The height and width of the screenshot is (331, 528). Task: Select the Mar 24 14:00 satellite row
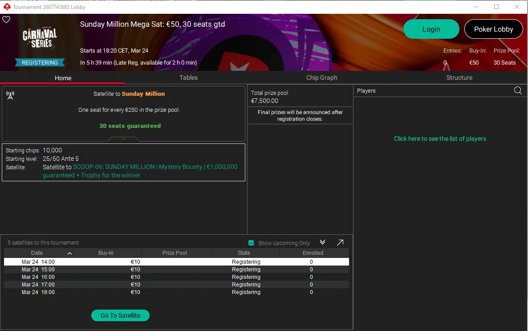coord(176,262)
